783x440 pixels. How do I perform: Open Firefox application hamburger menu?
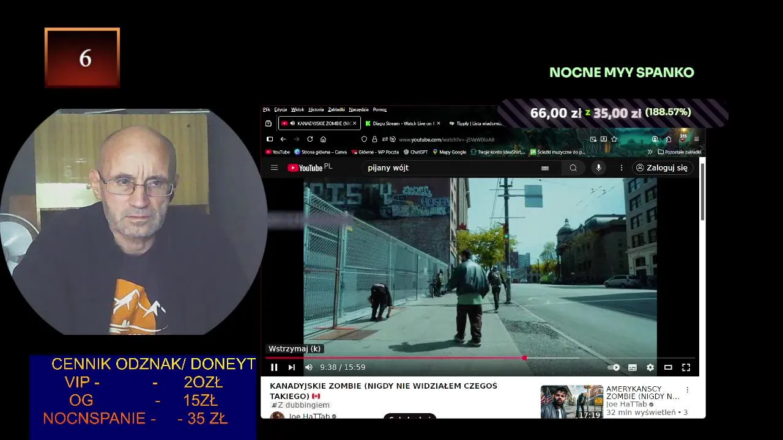(x=696, y=139)
